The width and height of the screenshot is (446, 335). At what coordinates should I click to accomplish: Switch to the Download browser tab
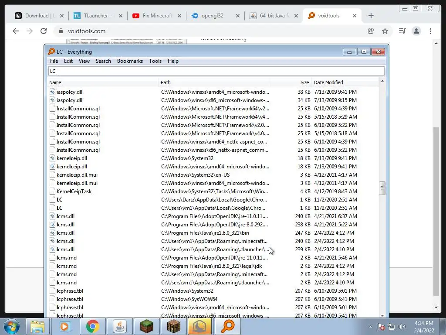coord(39,16)
